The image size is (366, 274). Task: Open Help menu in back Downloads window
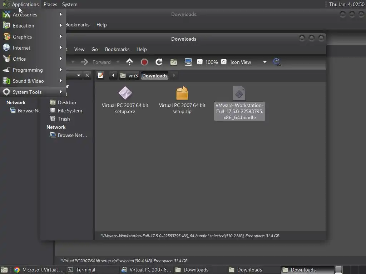102,25
